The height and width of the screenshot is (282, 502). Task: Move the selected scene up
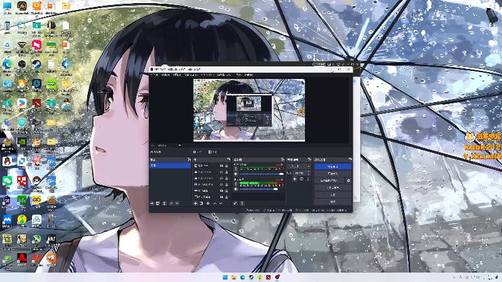(x=171, y=203)
